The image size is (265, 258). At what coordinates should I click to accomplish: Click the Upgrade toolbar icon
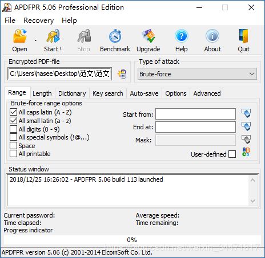click(x=148, y=40)
